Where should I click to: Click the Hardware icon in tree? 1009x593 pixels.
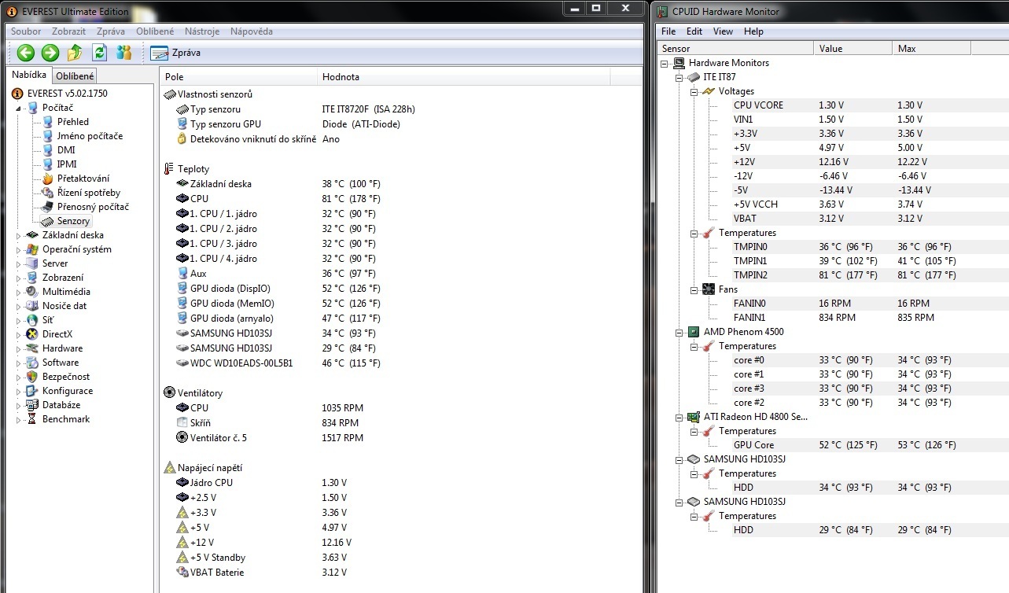32,348
